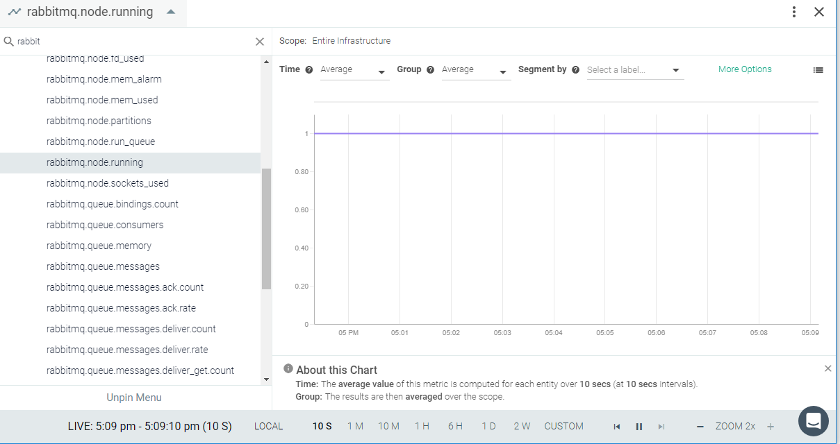Open the Group aggregation Average dropdown
Viewport: 840px width, 444px height.
coord(476,70)
